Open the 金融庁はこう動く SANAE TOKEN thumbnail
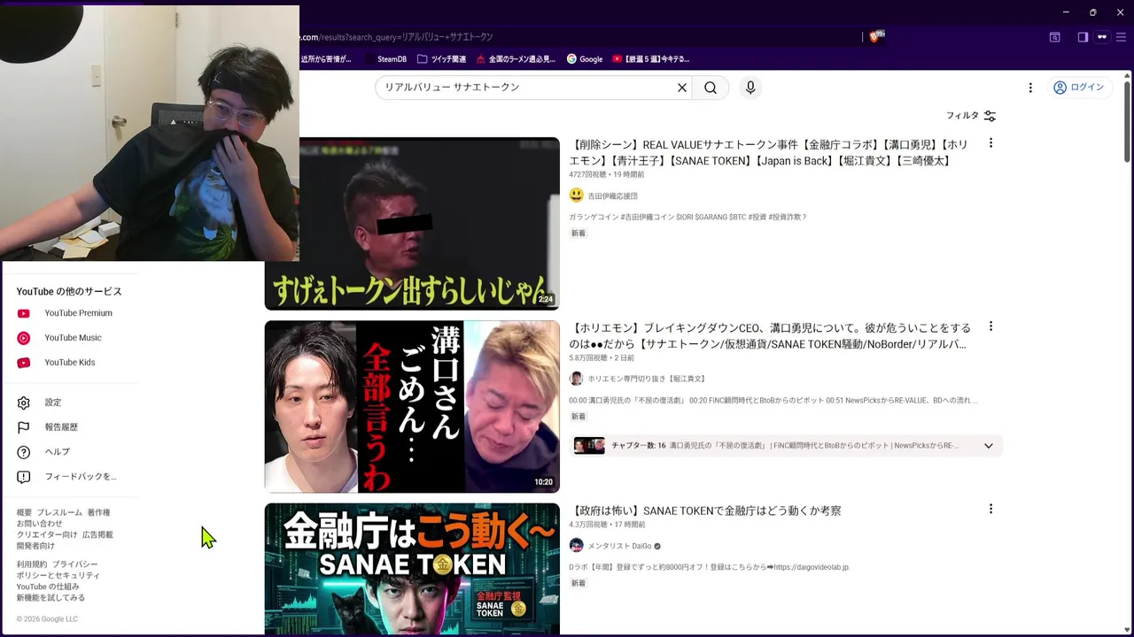The image size is (1134, 637). tap(412, 569)
